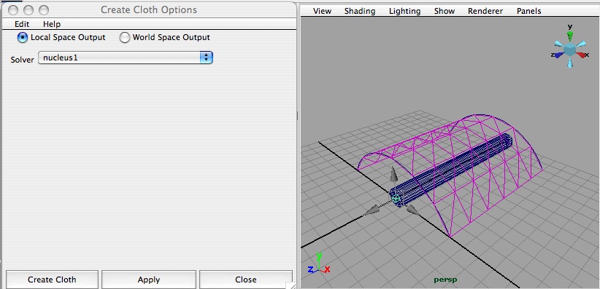The image size is (600, 289).
Task: Open the Shading viewport menu
Action: [x=360, y=11]
